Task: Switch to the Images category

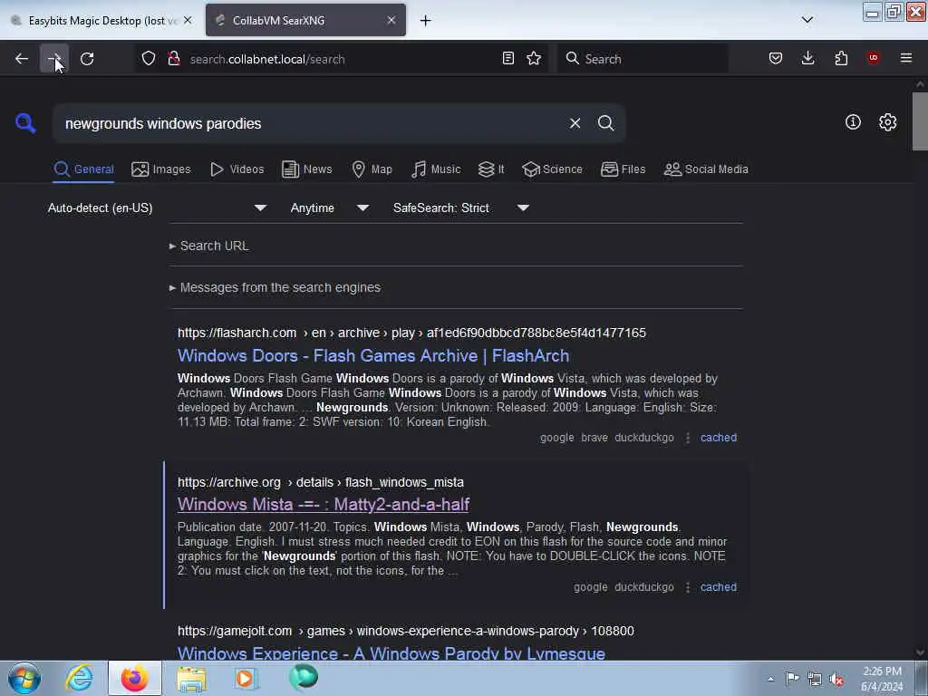Action: pyautogui.click(x=161, y=169)
